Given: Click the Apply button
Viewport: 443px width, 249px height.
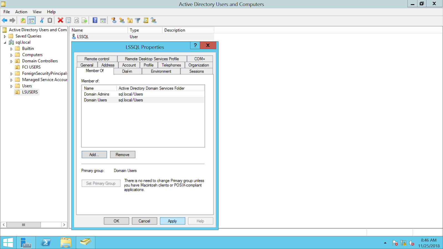Looking at the screenshot, I should 172,221.
